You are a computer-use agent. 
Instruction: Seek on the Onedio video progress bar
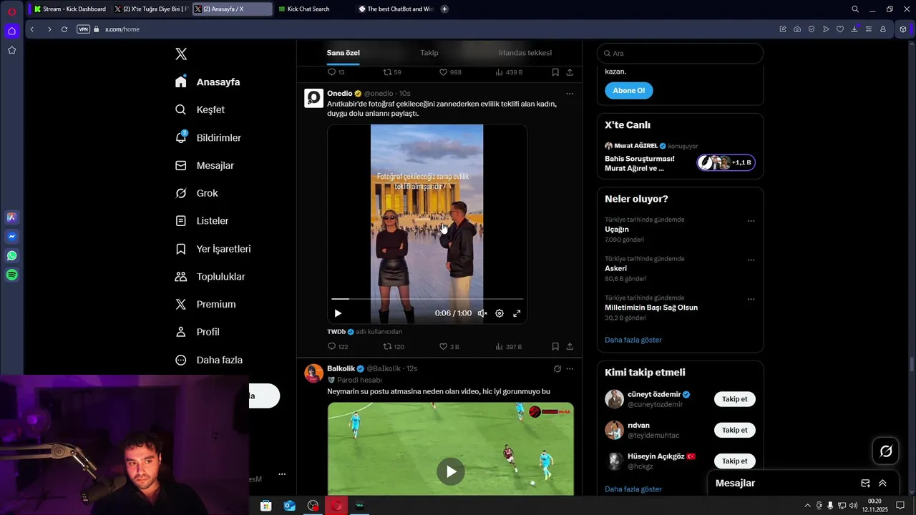point(427,299)
